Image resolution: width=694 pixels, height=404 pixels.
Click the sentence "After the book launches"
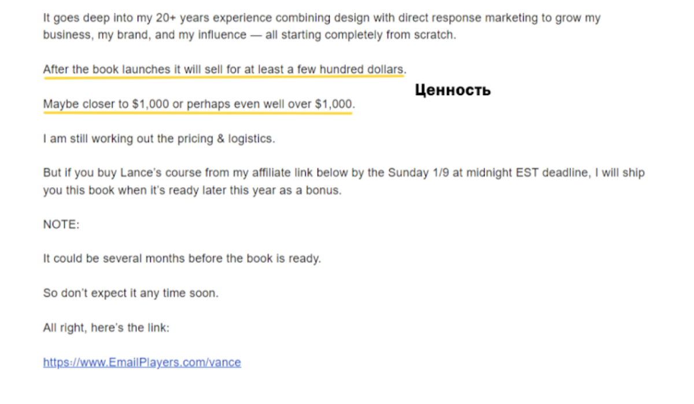click(224, 69)
